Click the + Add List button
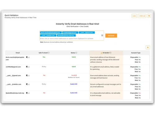Image resolution: width=155 pixels, height=116 pixels. [142, 16]
